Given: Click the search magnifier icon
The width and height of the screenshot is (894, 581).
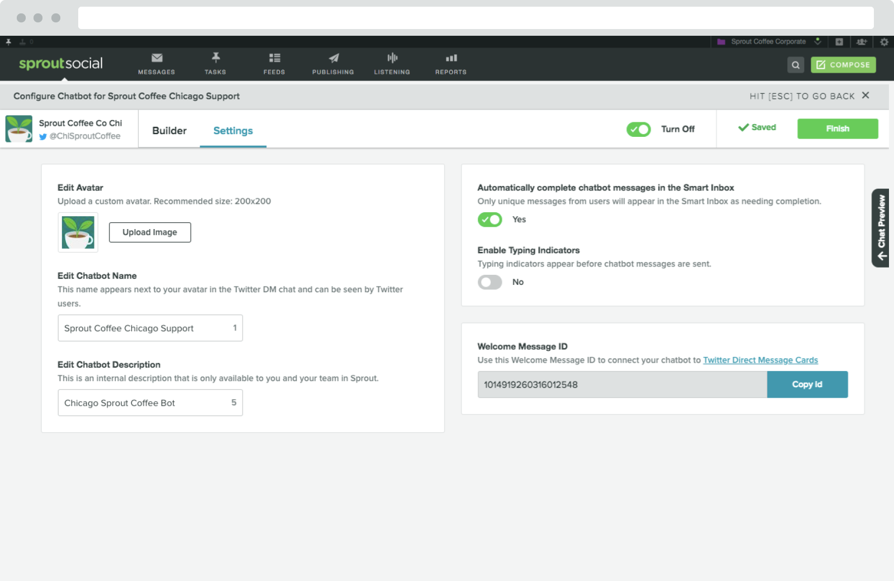Looking at the screenshot, I should click(x=796, y=65).
